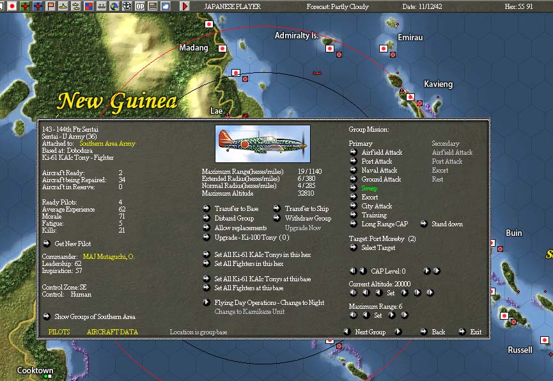Click the Ki-61 Tony aircraft picture

(x=263, y=144)
